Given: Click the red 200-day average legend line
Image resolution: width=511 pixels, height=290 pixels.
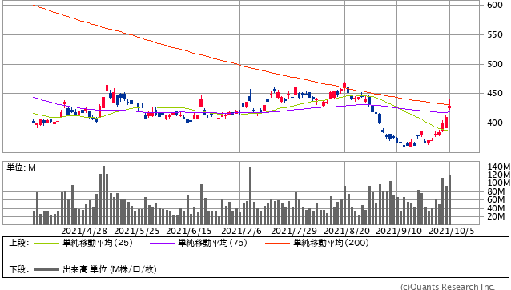Looking at the screenshot, I should point(277,243).
